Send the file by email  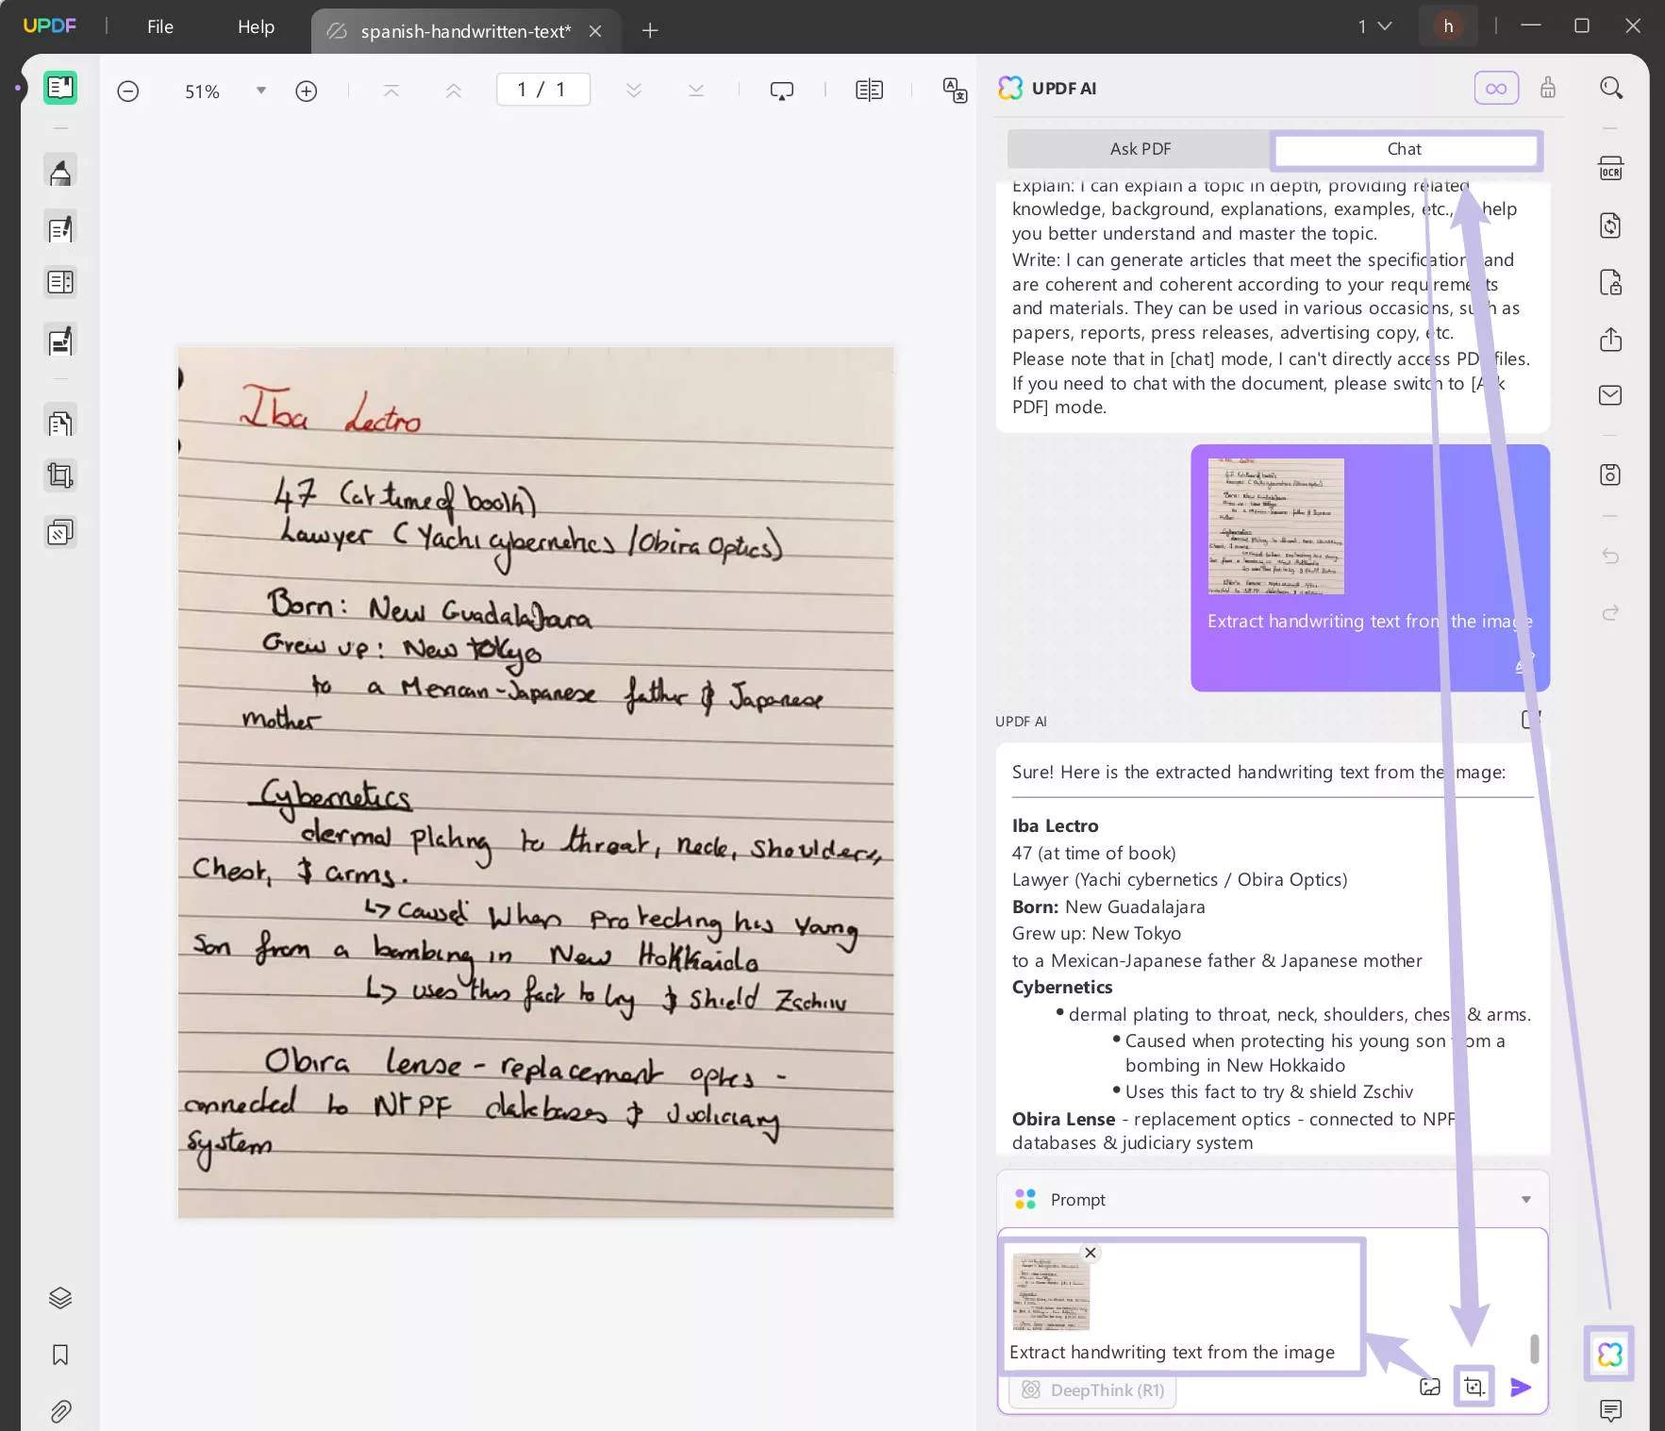(1610, 395)
